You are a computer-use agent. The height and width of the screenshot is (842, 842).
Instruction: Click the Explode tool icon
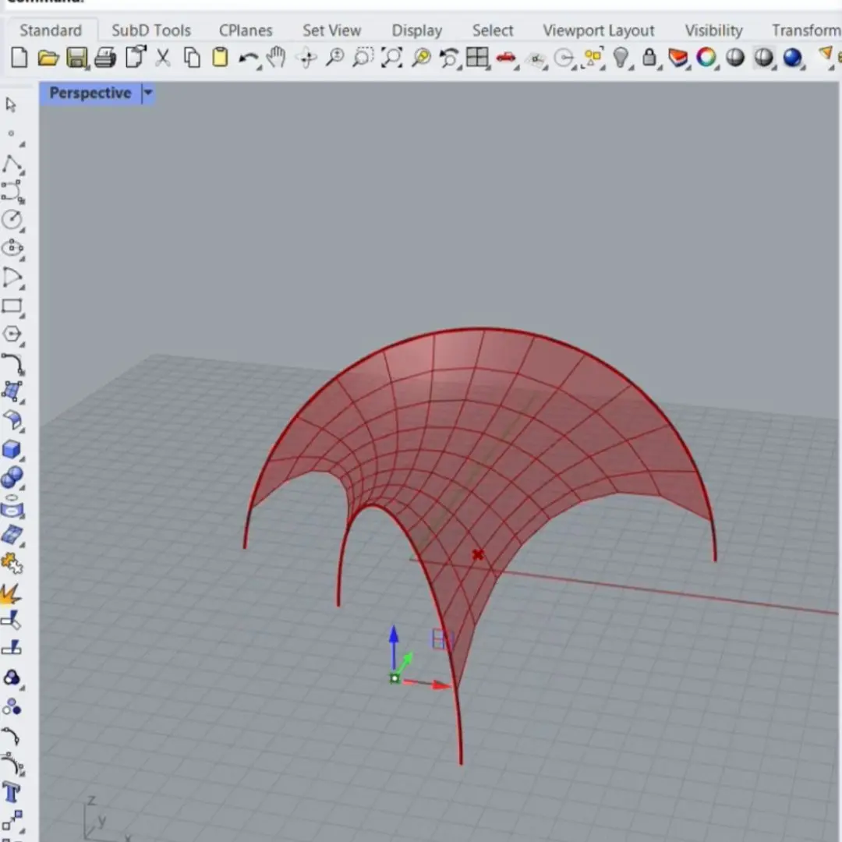[12, 596]
